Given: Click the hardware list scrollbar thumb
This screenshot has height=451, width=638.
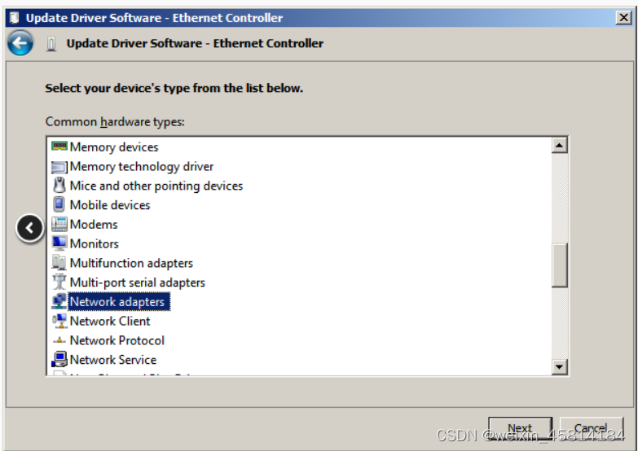Looking at the screenshot, I should point(560,265).
